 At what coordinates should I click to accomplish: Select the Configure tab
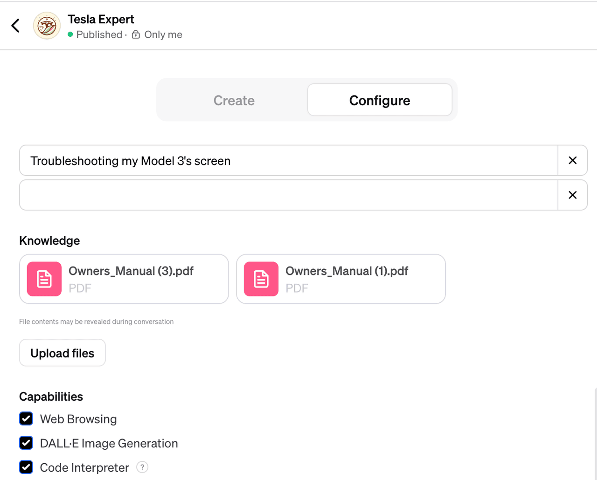coord(379,100)
